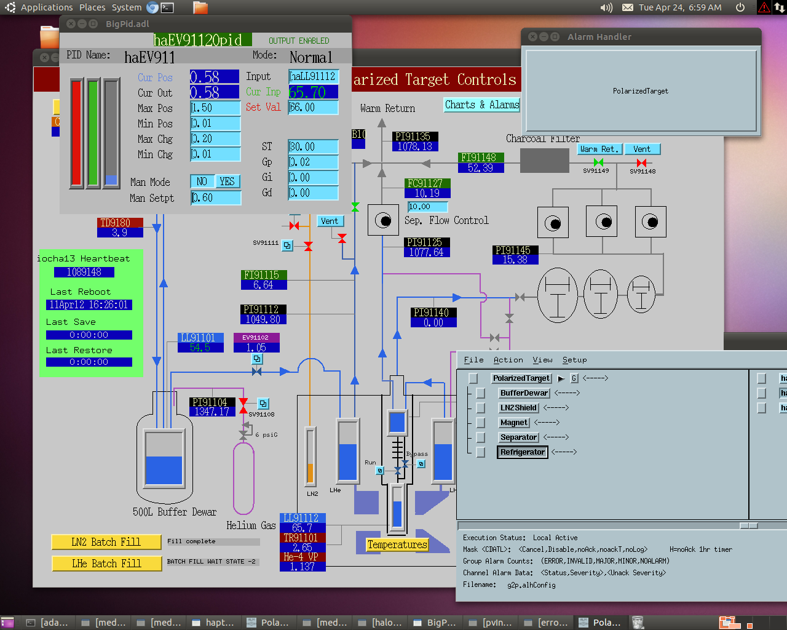Open the mail indicator in the top panel

pyautogui.click(x=628, y=7)
